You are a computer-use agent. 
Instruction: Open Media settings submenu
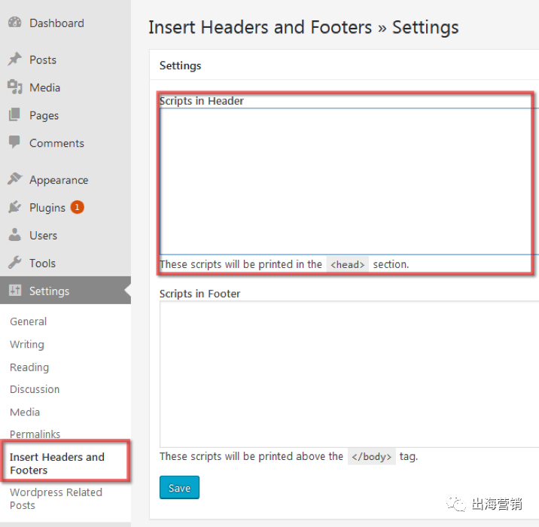25,412
